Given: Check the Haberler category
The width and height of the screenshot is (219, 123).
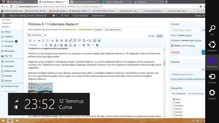Looking at the screenshot, I should point(174,115).
